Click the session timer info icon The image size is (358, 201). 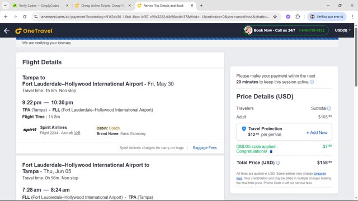312,82
